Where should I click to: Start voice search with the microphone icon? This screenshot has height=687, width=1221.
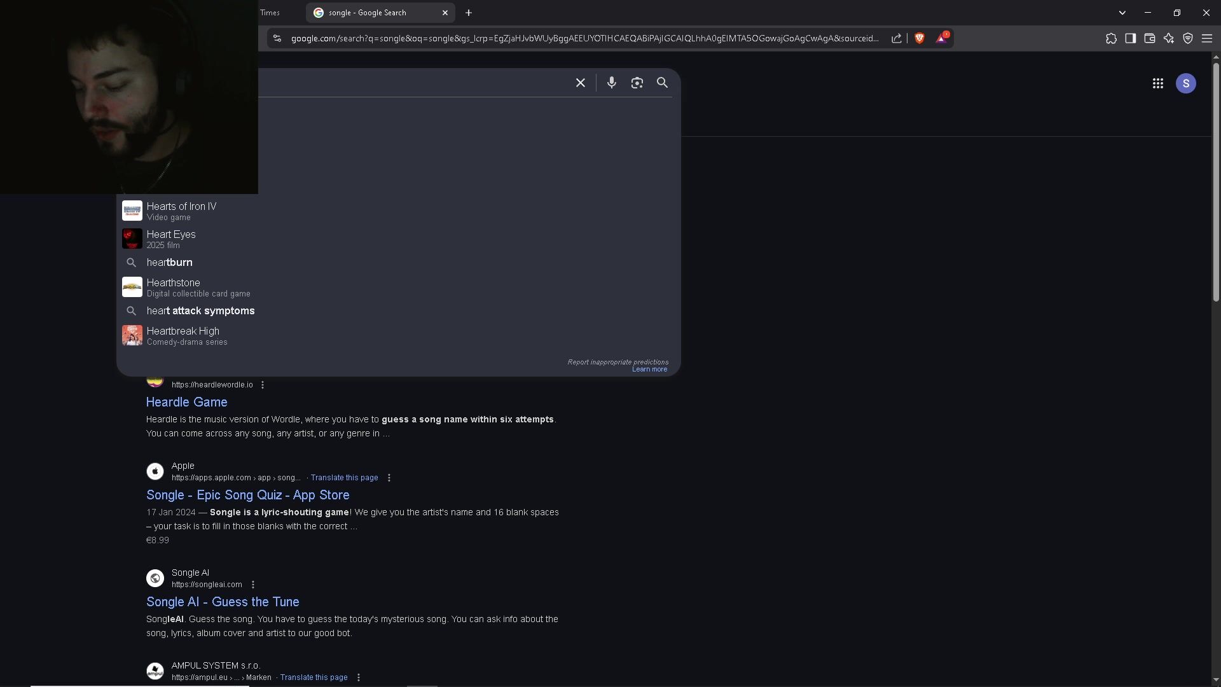pos(611,83)
